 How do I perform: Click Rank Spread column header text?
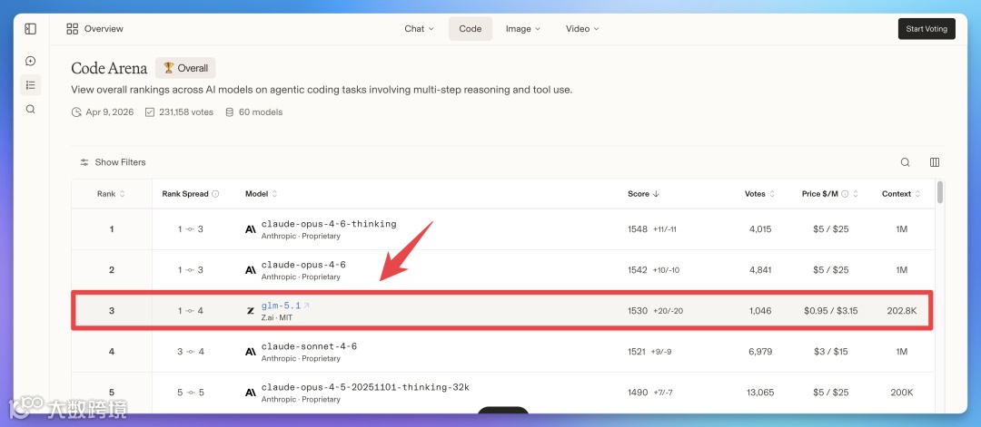coord(185,194)
